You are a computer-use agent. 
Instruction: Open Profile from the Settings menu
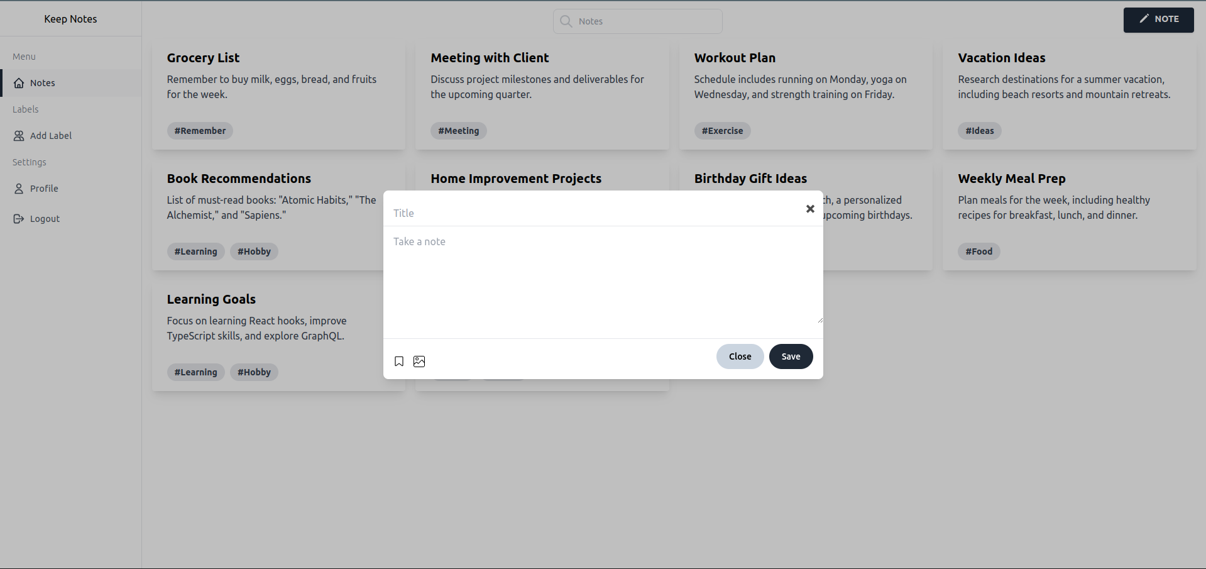click(44, 188)
